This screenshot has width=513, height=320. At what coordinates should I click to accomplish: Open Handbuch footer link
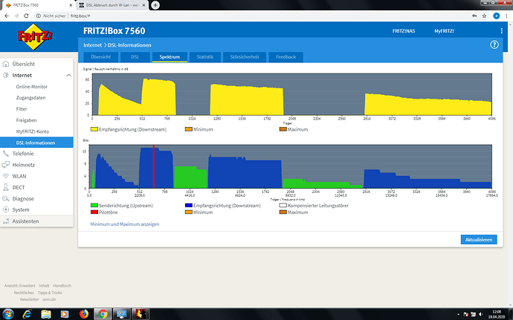(62, 286)
